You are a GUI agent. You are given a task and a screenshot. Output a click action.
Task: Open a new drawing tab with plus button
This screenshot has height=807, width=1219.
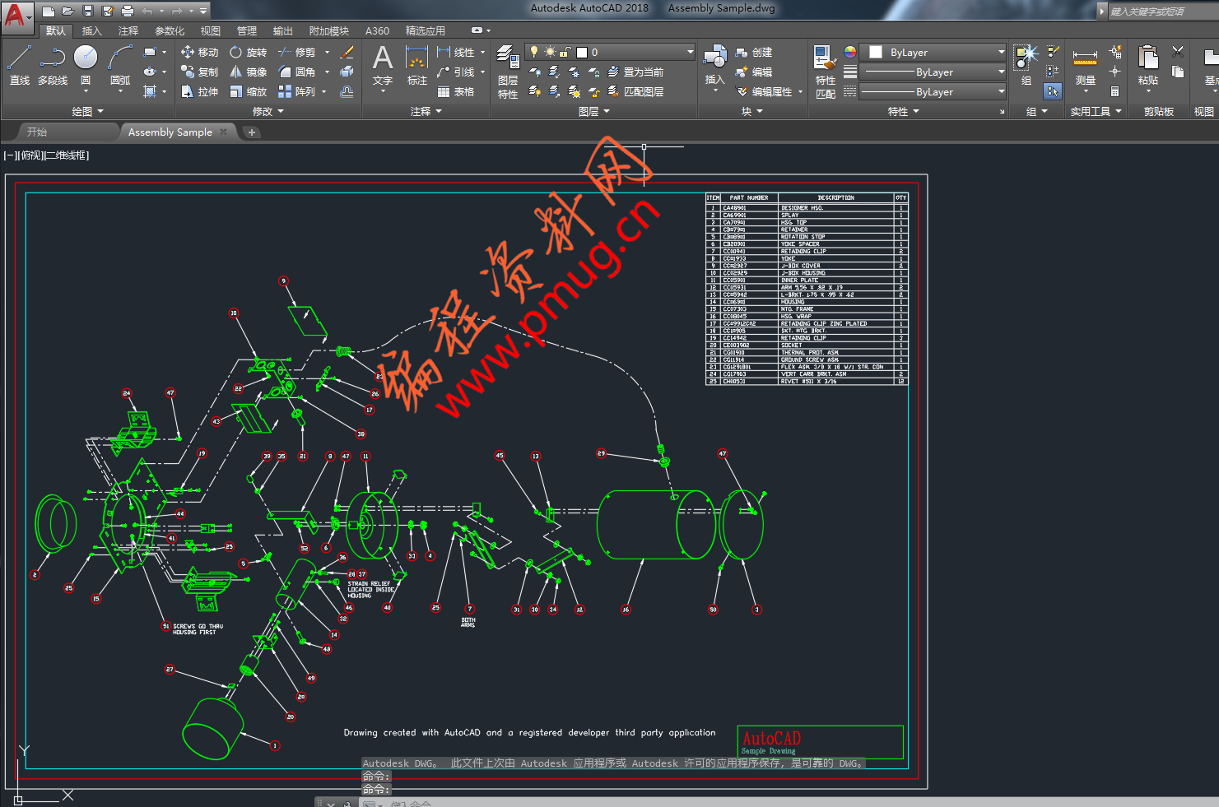[x=252, y=132]
